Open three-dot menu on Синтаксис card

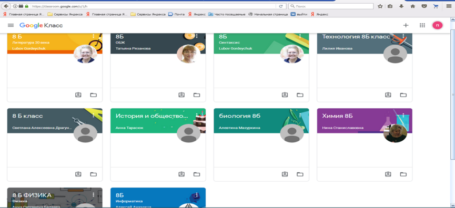[300, 36]
